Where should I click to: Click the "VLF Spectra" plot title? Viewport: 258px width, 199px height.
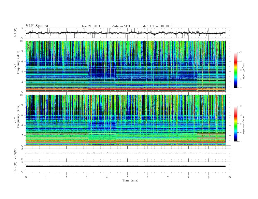[x=37, y=26]
